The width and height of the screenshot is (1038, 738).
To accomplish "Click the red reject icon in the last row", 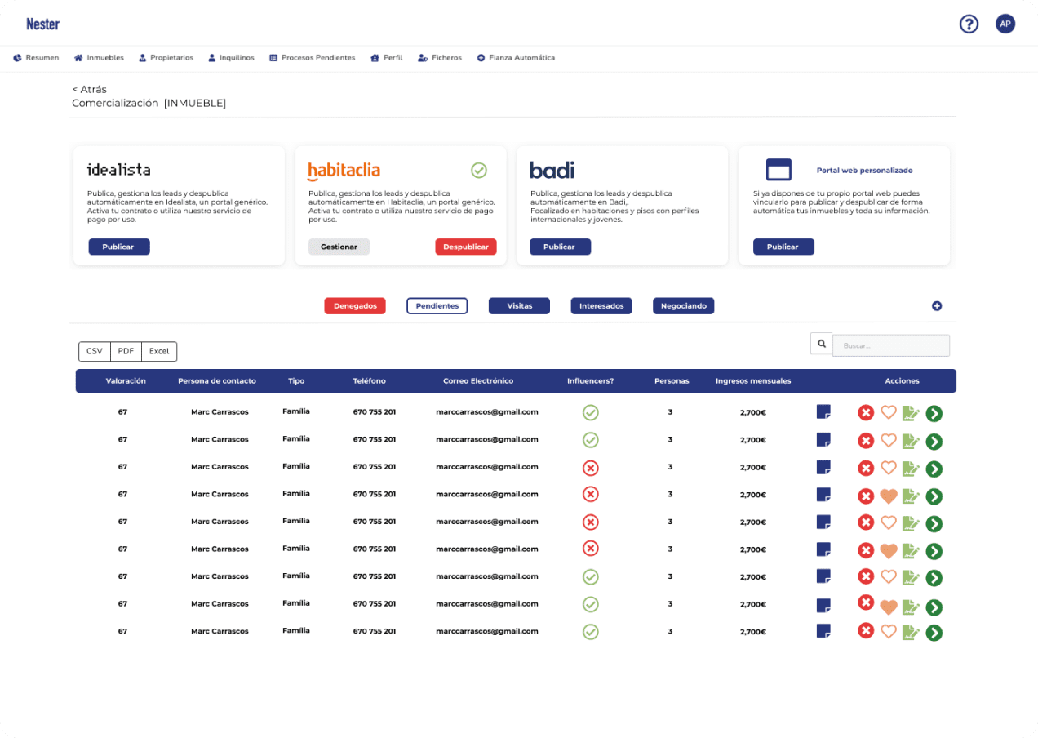I will 866,630.
